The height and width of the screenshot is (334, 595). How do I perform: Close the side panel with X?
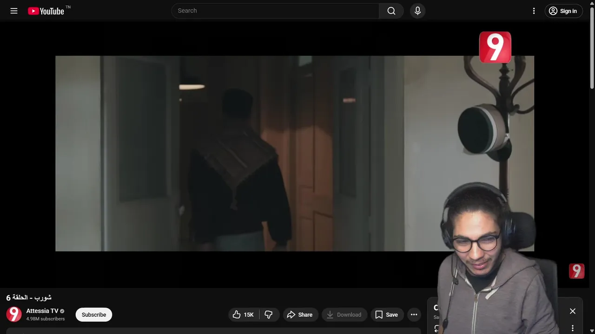[x=573, y=311]
